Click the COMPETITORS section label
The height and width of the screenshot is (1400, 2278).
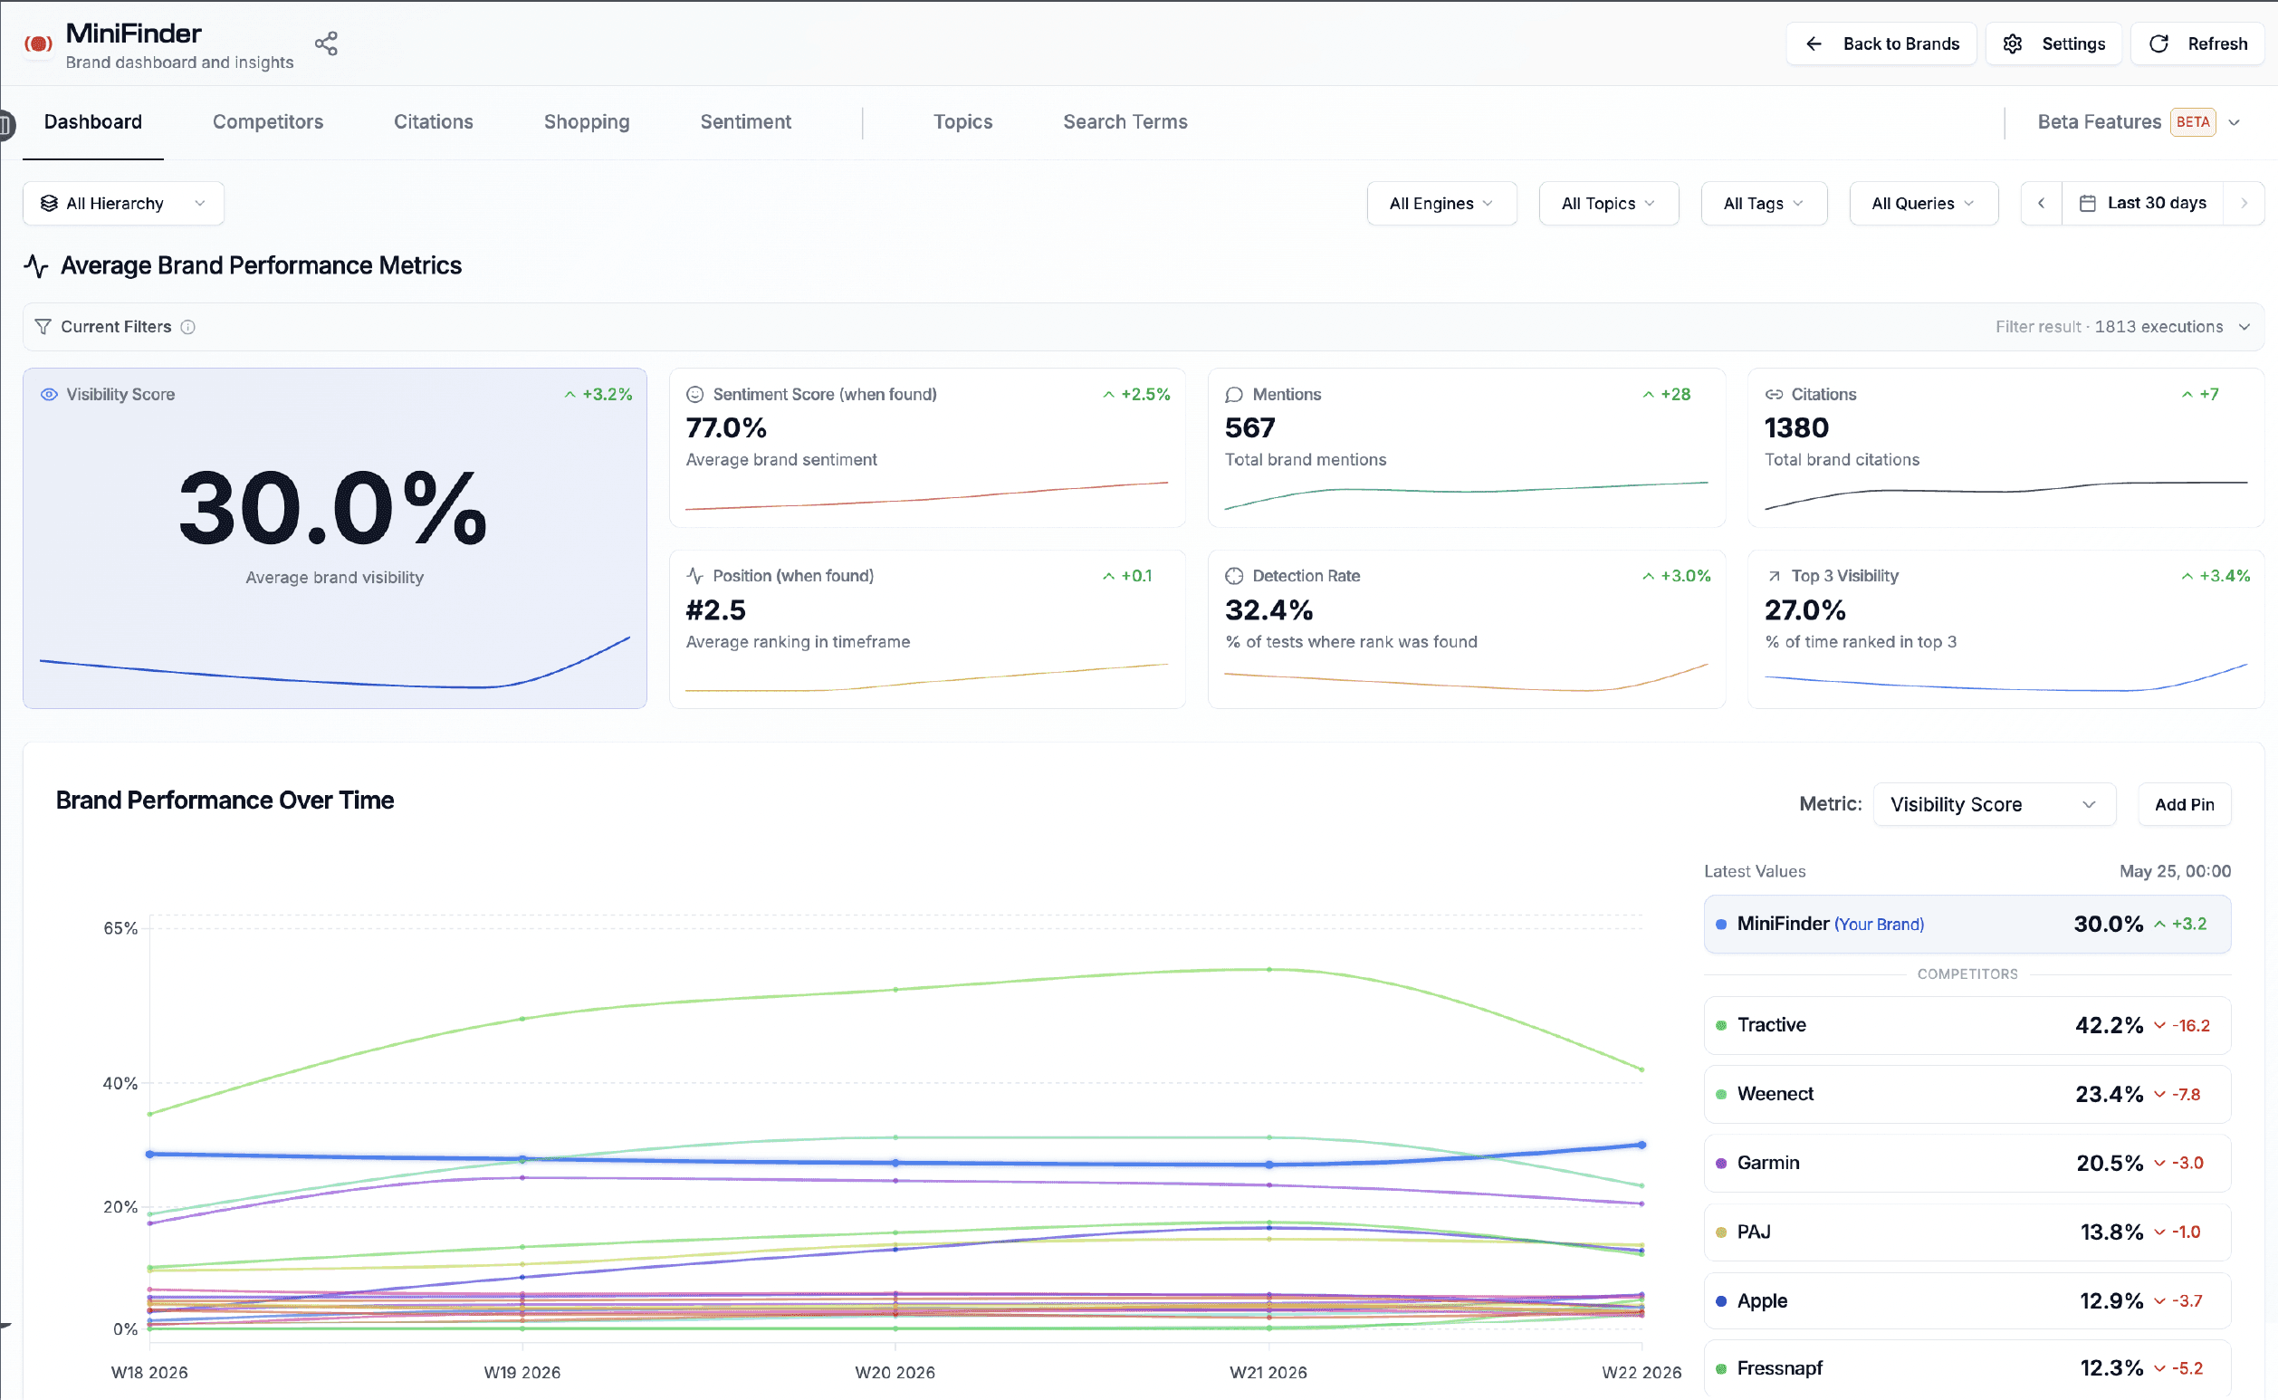tap(1967, 974)
